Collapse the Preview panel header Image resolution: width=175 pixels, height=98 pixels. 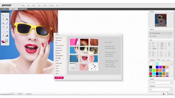[x=161, y=11]
